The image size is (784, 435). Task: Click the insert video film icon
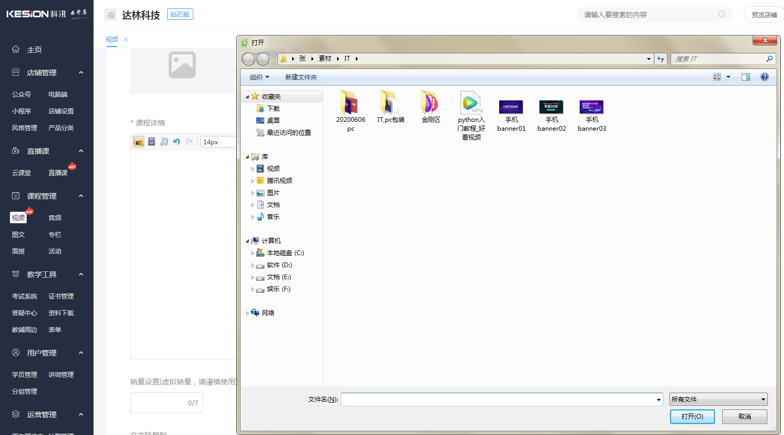pyautogui.click(x=152, y=142)
